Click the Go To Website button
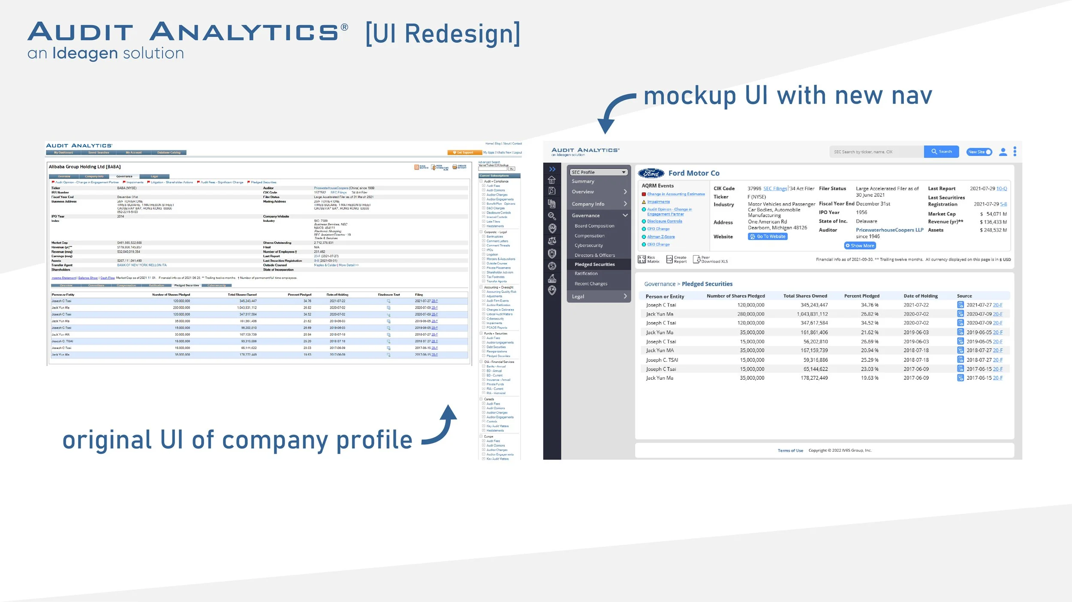 point(768,236)
